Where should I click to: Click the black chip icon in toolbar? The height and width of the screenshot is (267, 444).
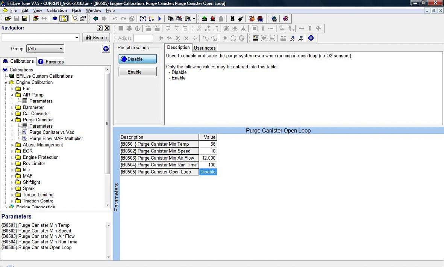[x=232, y=18]
